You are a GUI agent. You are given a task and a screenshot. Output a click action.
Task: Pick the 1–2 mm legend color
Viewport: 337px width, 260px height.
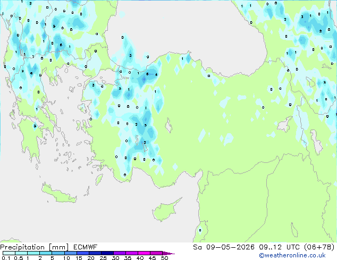point(33,253)
